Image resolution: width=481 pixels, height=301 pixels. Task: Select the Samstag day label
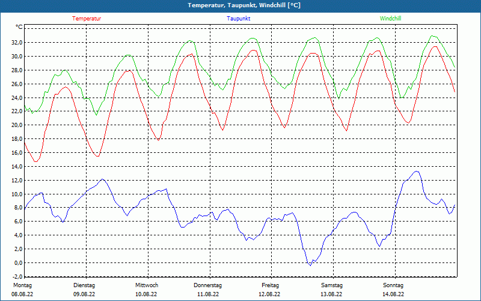(332, 285)
